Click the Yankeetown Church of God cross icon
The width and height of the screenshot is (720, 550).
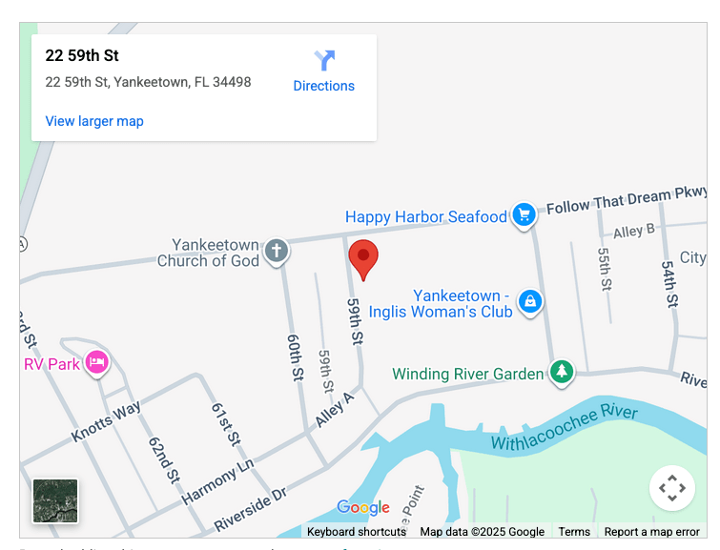(x=277, y=252)
